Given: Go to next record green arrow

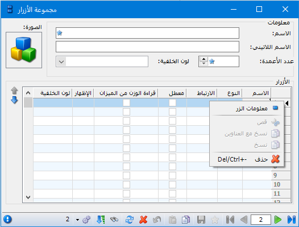Looking at the screenshot, I should (x=278, y=220).
